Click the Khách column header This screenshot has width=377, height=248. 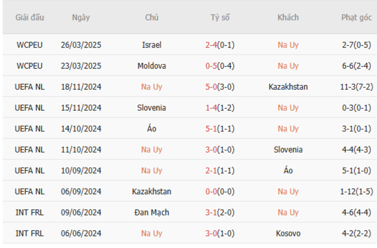(288, 17)
